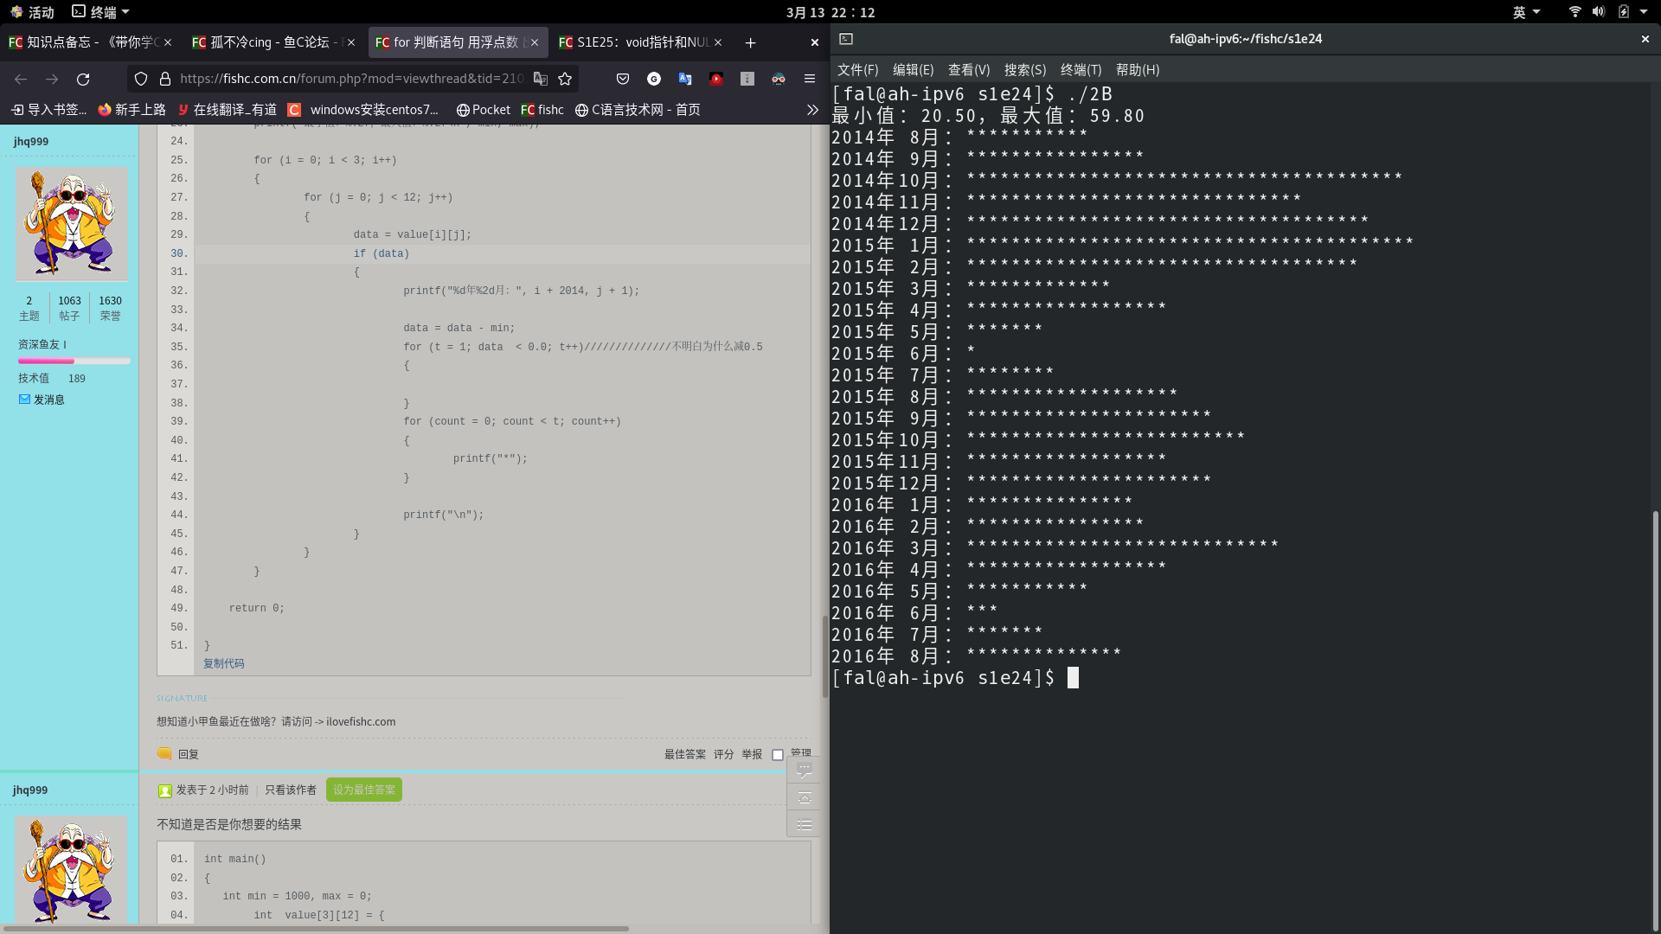
Task: Open 'fishc' bookmark
Action: coord(542,110)
